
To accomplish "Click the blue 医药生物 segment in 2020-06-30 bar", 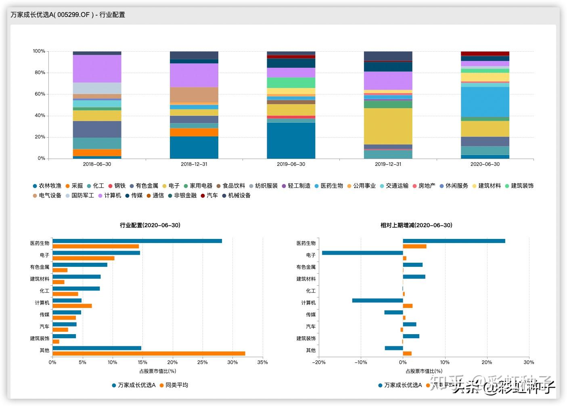I will (x=485, y=102).
